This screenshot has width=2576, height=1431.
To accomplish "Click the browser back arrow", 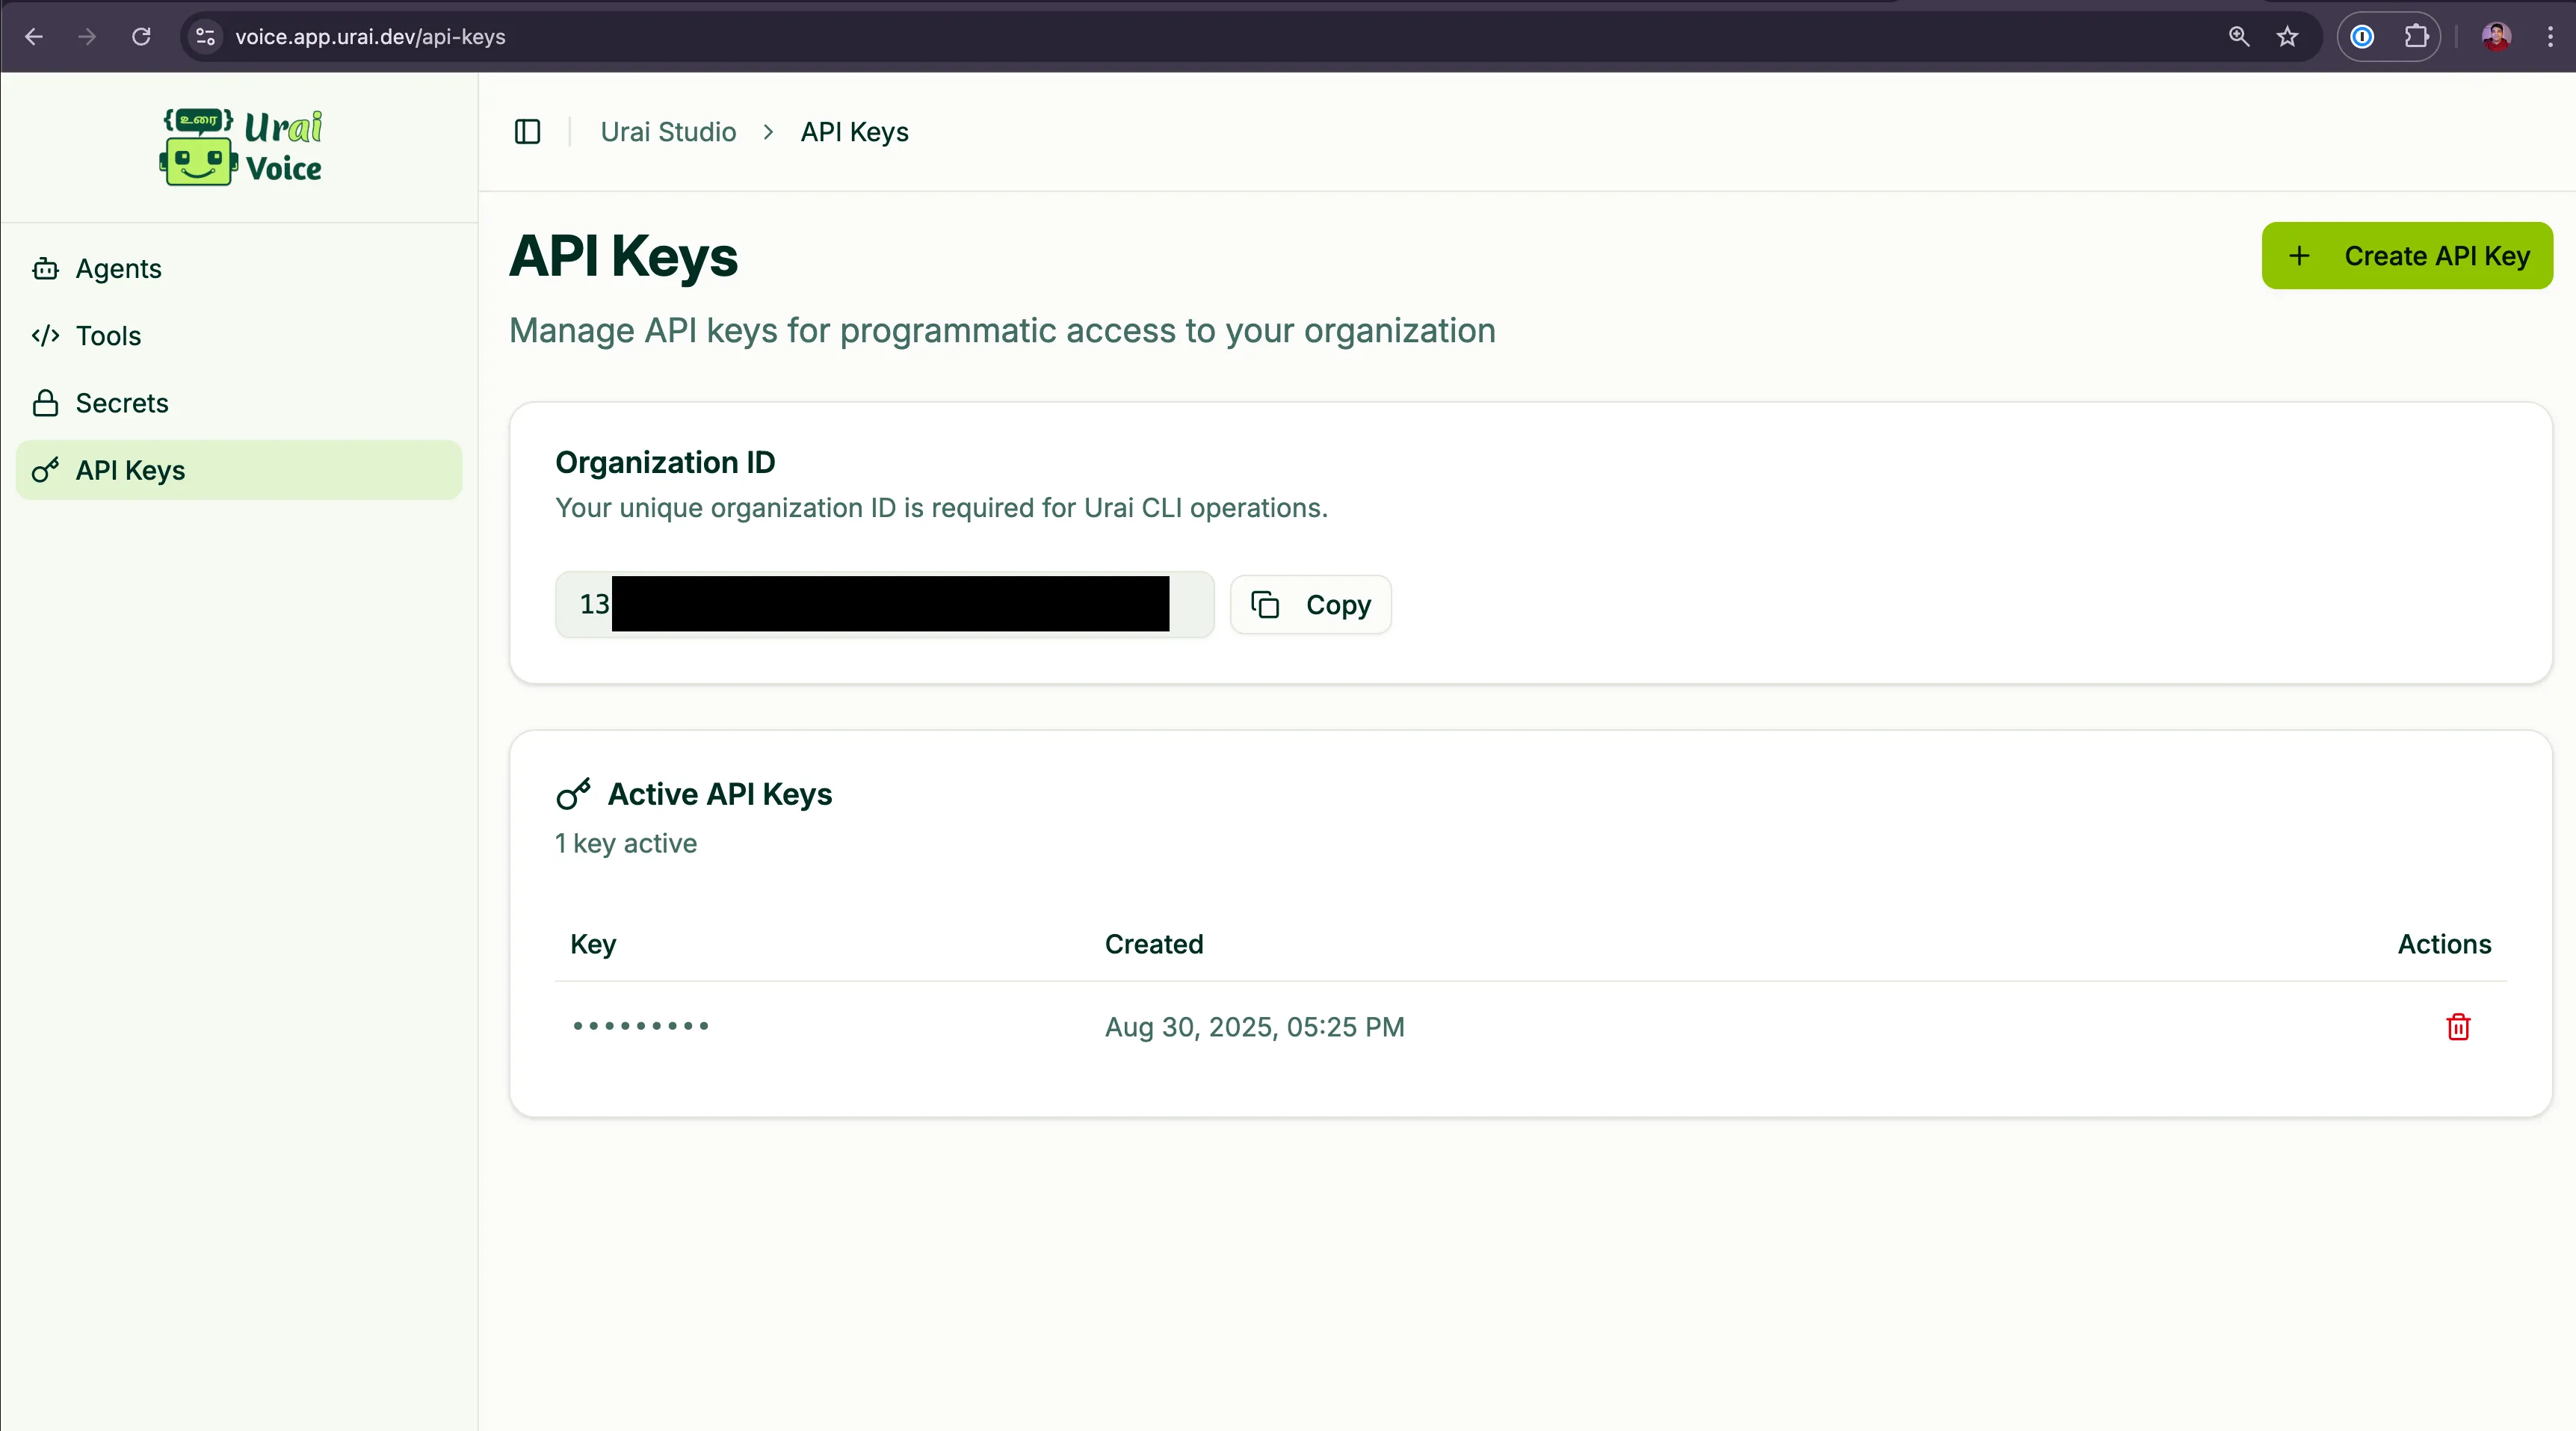I will 34,37.
